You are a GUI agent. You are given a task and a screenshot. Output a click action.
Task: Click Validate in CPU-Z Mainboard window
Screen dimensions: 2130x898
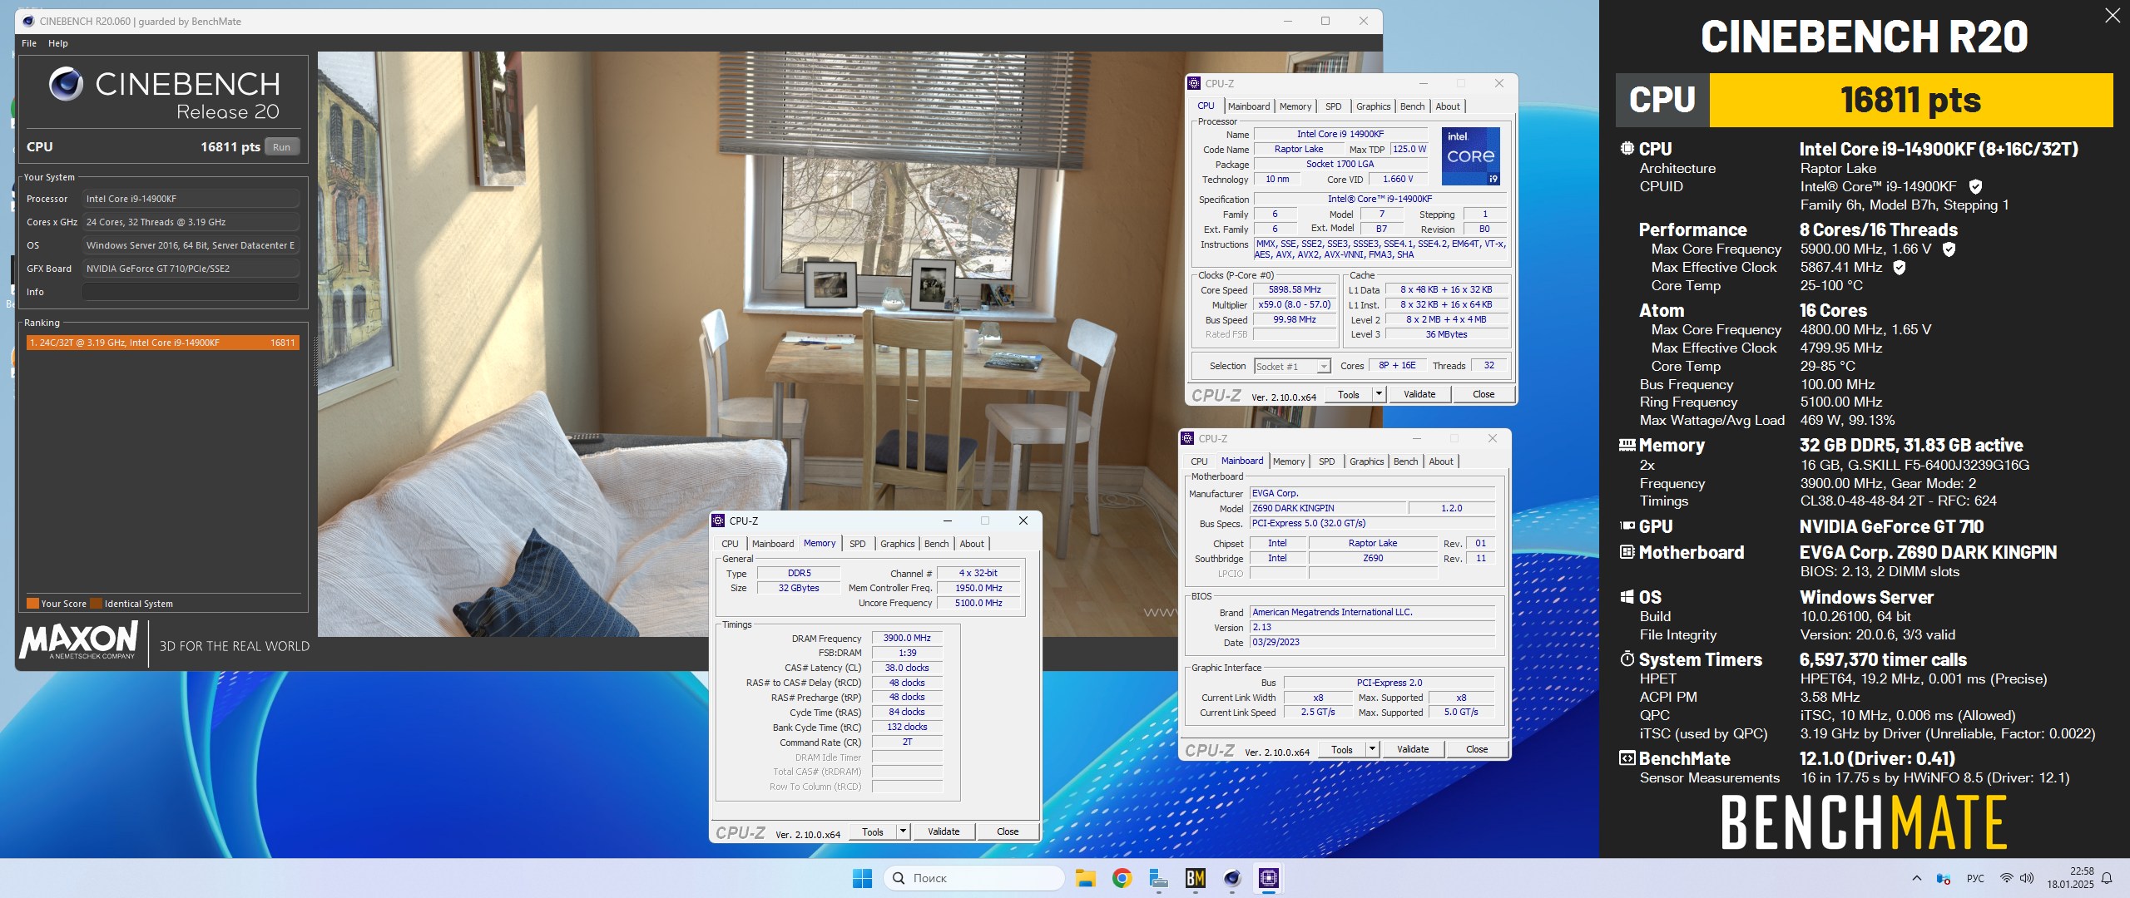[1413, 750]
